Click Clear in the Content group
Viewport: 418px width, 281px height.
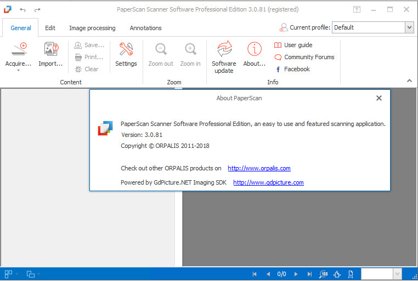pyautogui.click(x=87, y=69)
